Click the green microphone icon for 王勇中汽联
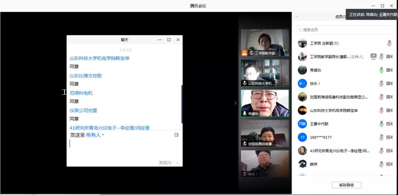The width and height of the screenshot is (398, 195). tap(381, 124)
